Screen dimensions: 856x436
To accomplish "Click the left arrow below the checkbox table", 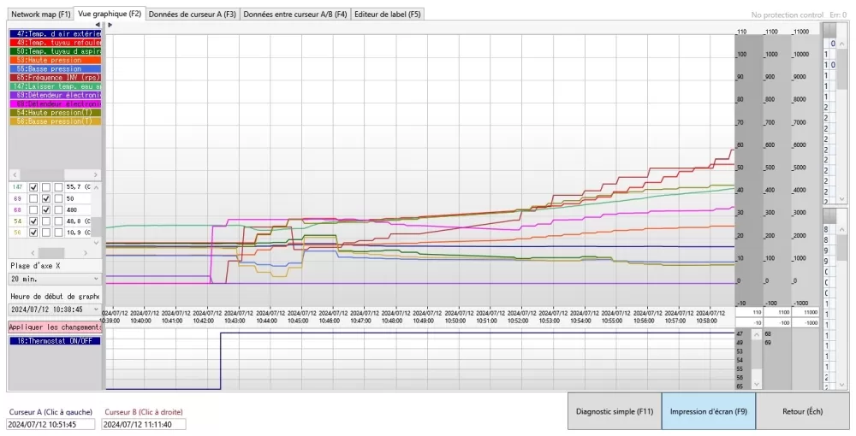I will [33, 253].
